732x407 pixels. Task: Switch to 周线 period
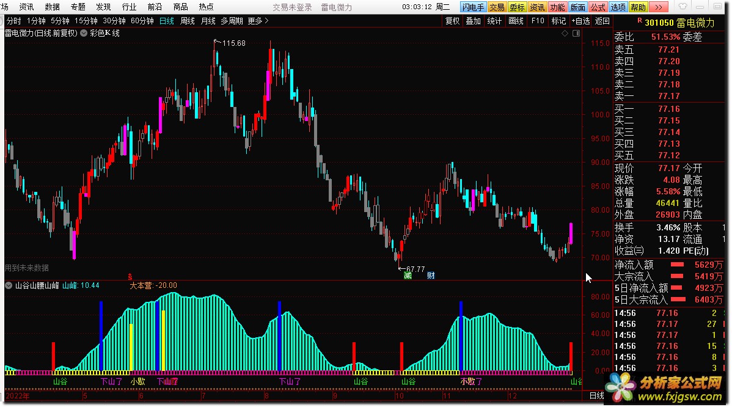click(187, 21)
